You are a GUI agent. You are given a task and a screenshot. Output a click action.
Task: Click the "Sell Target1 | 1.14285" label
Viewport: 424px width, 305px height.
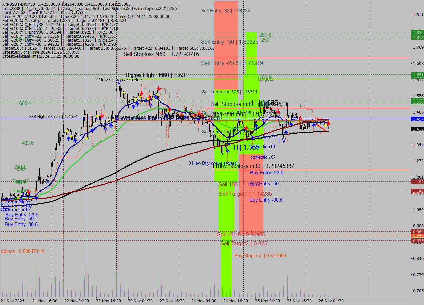coord(245,194)
